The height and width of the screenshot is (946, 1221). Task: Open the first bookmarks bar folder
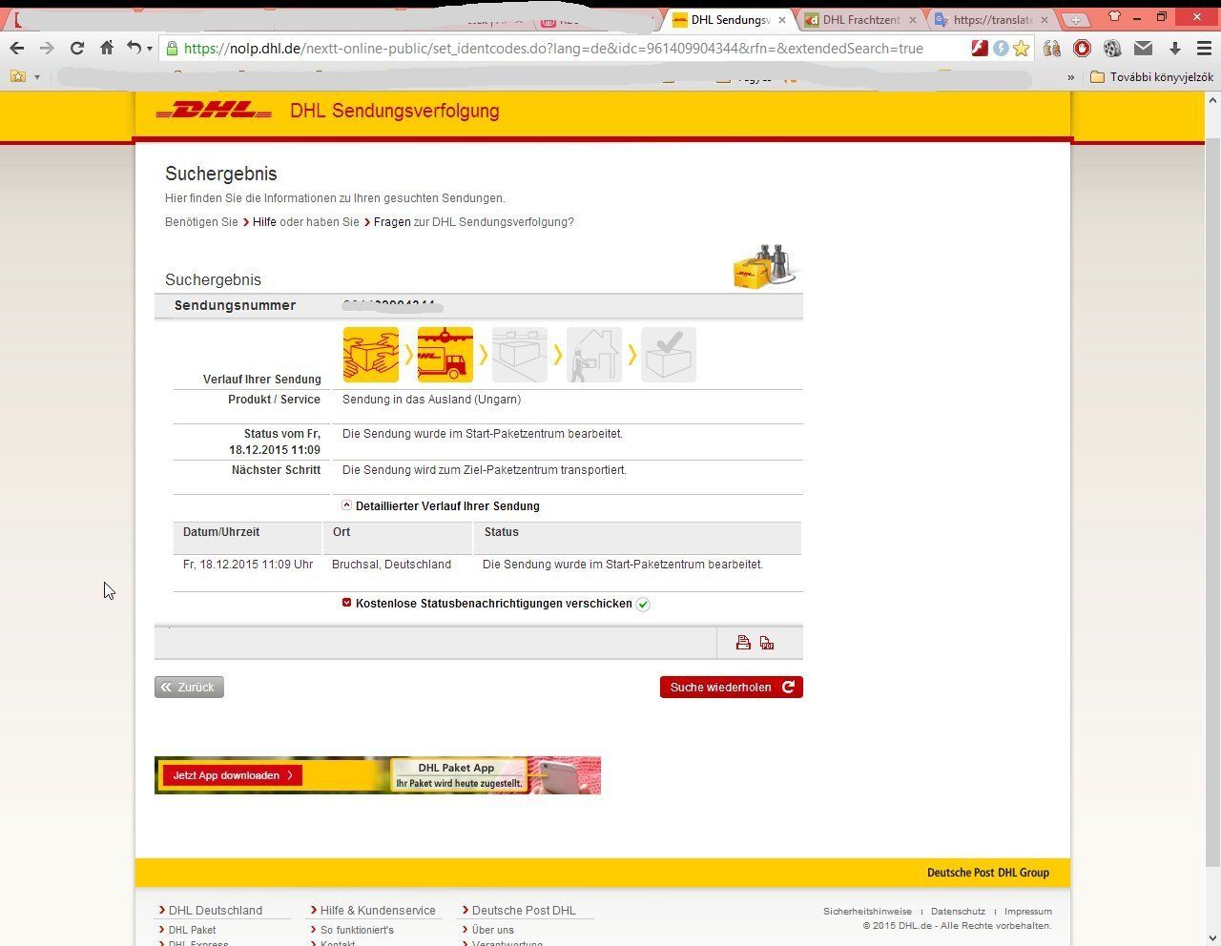click(x=24, y=76)
